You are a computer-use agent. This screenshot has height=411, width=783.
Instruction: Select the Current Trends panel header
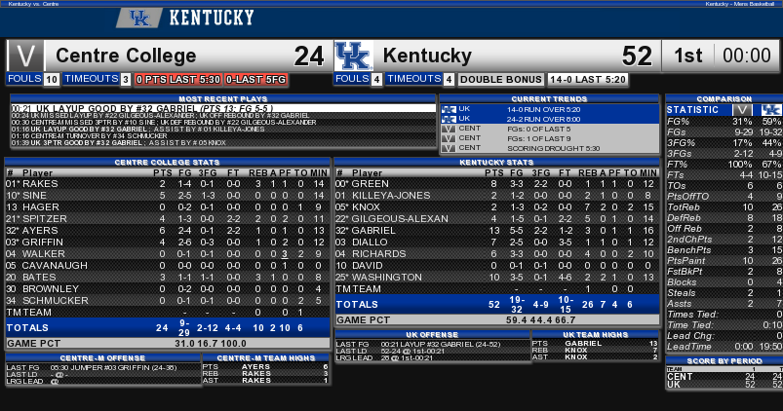[x=549, y=98]
